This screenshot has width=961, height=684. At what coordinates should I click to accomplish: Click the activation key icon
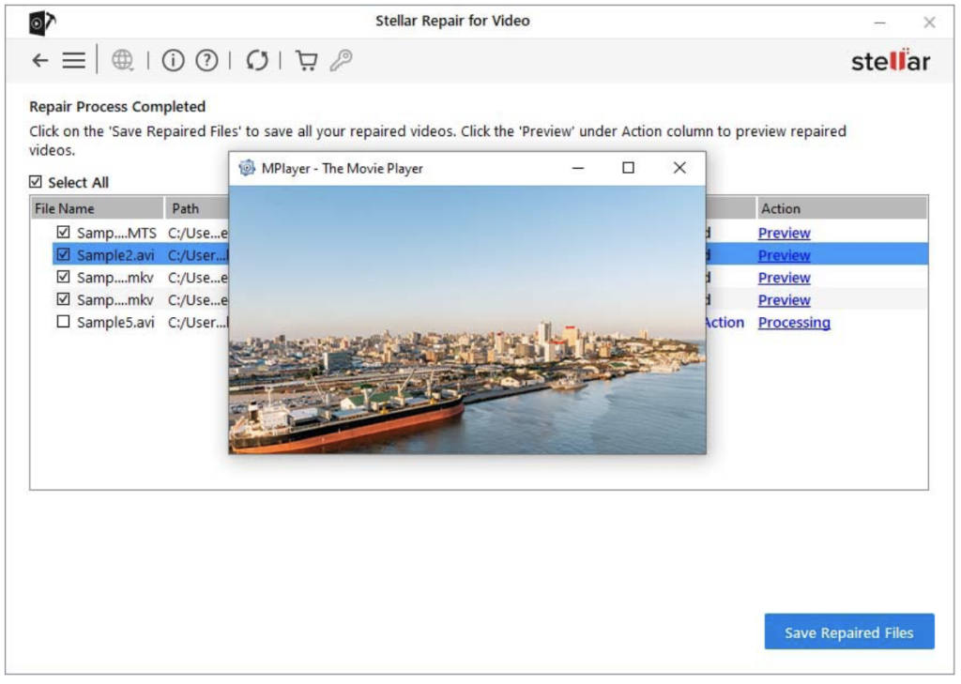pos(341,61)
